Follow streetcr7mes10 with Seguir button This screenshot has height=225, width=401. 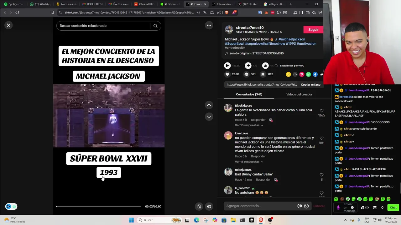coord(313,30)
